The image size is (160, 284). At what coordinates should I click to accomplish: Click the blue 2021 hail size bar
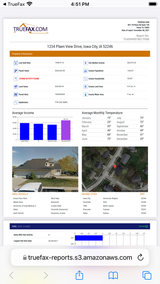click(x=89, y=238)
